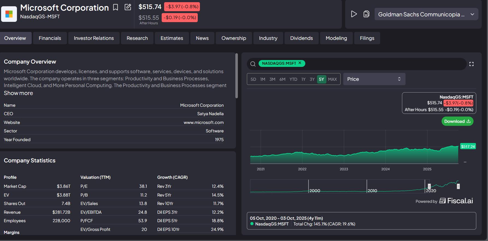
Task: Click the Microsoft logo icon
Action: click(x=9, y=14)
